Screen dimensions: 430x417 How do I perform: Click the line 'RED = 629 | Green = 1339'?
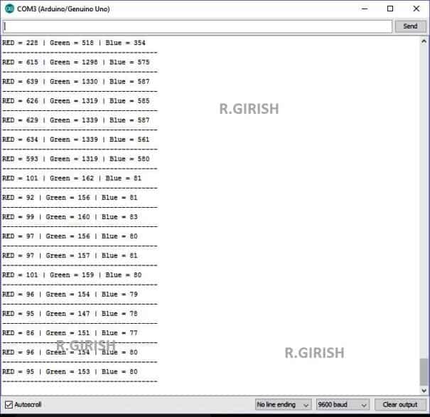(x=75, y=120)
